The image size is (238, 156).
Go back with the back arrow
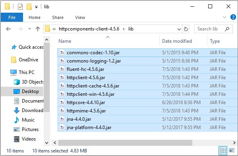tap(8, 29)
